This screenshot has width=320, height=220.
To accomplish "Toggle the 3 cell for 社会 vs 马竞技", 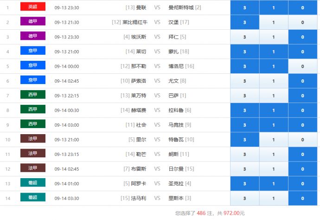I will [245, 125].
